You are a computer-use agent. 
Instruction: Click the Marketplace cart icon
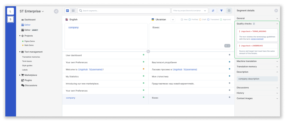point(23,75)
